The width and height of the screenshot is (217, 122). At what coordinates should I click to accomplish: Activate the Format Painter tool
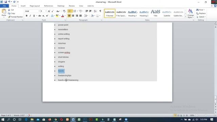15,17
